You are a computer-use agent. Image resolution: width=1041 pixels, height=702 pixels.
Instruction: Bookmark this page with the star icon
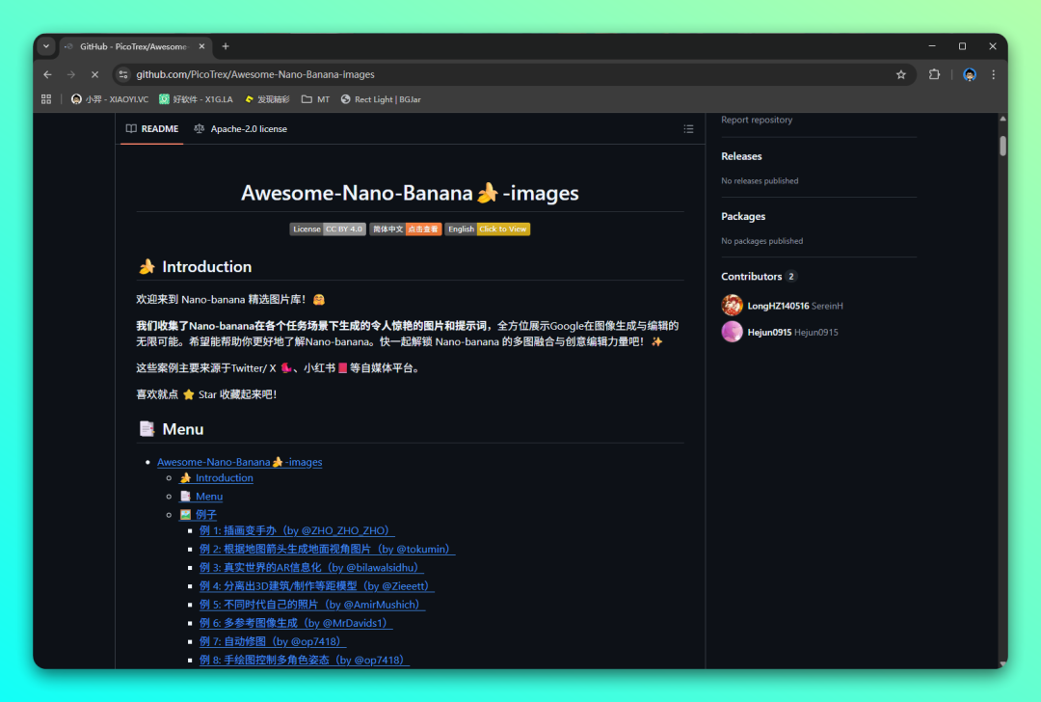(x=900, y=74)
